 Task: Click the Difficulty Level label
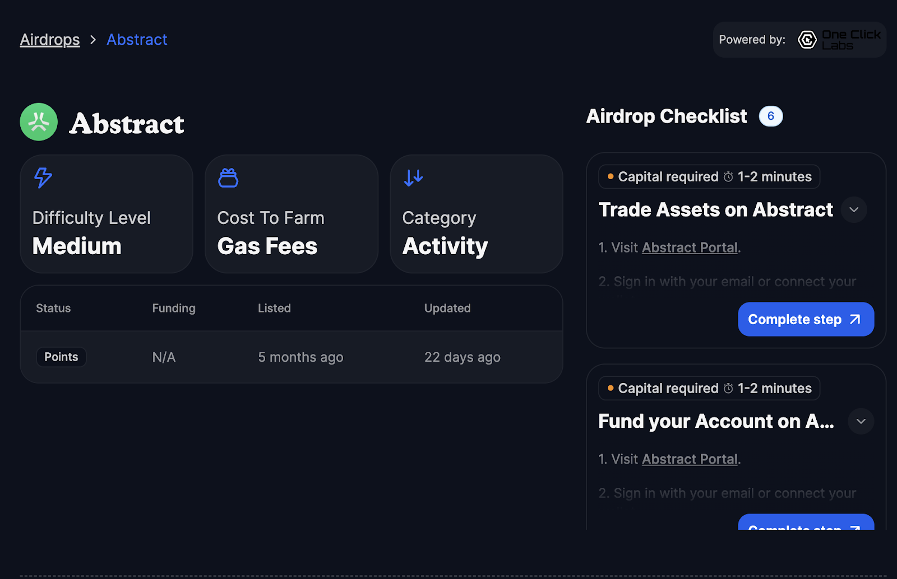point(91,218)
